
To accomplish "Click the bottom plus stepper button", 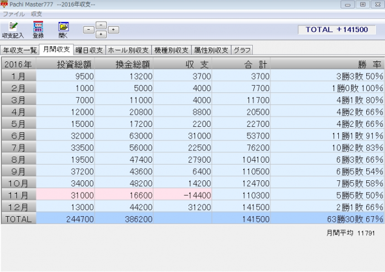I will (x=101, y=35).
